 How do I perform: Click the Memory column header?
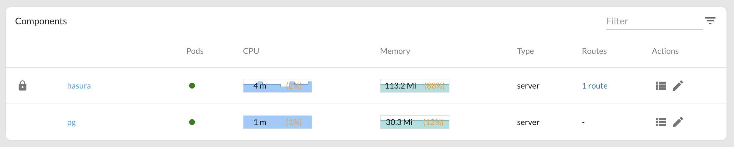[395, 51]
